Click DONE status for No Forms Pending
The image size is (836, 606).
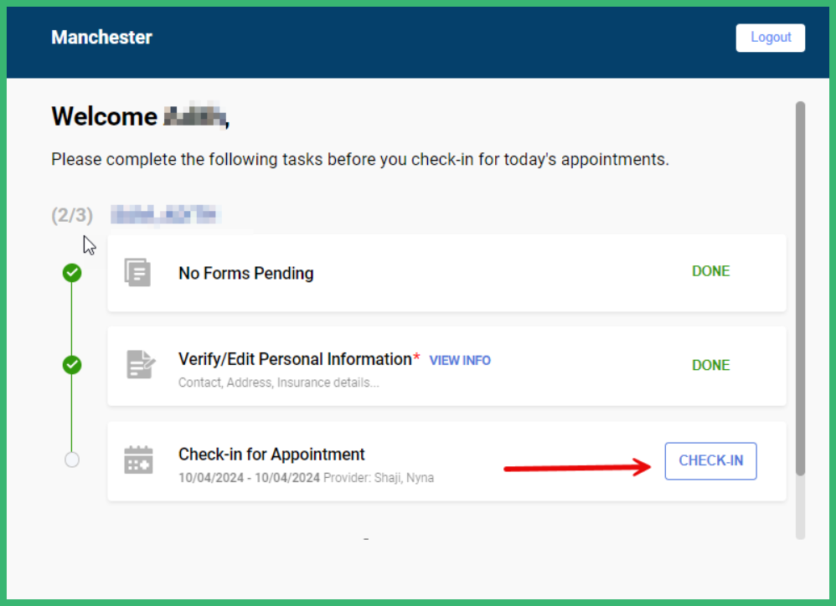(x=710, y=271)
